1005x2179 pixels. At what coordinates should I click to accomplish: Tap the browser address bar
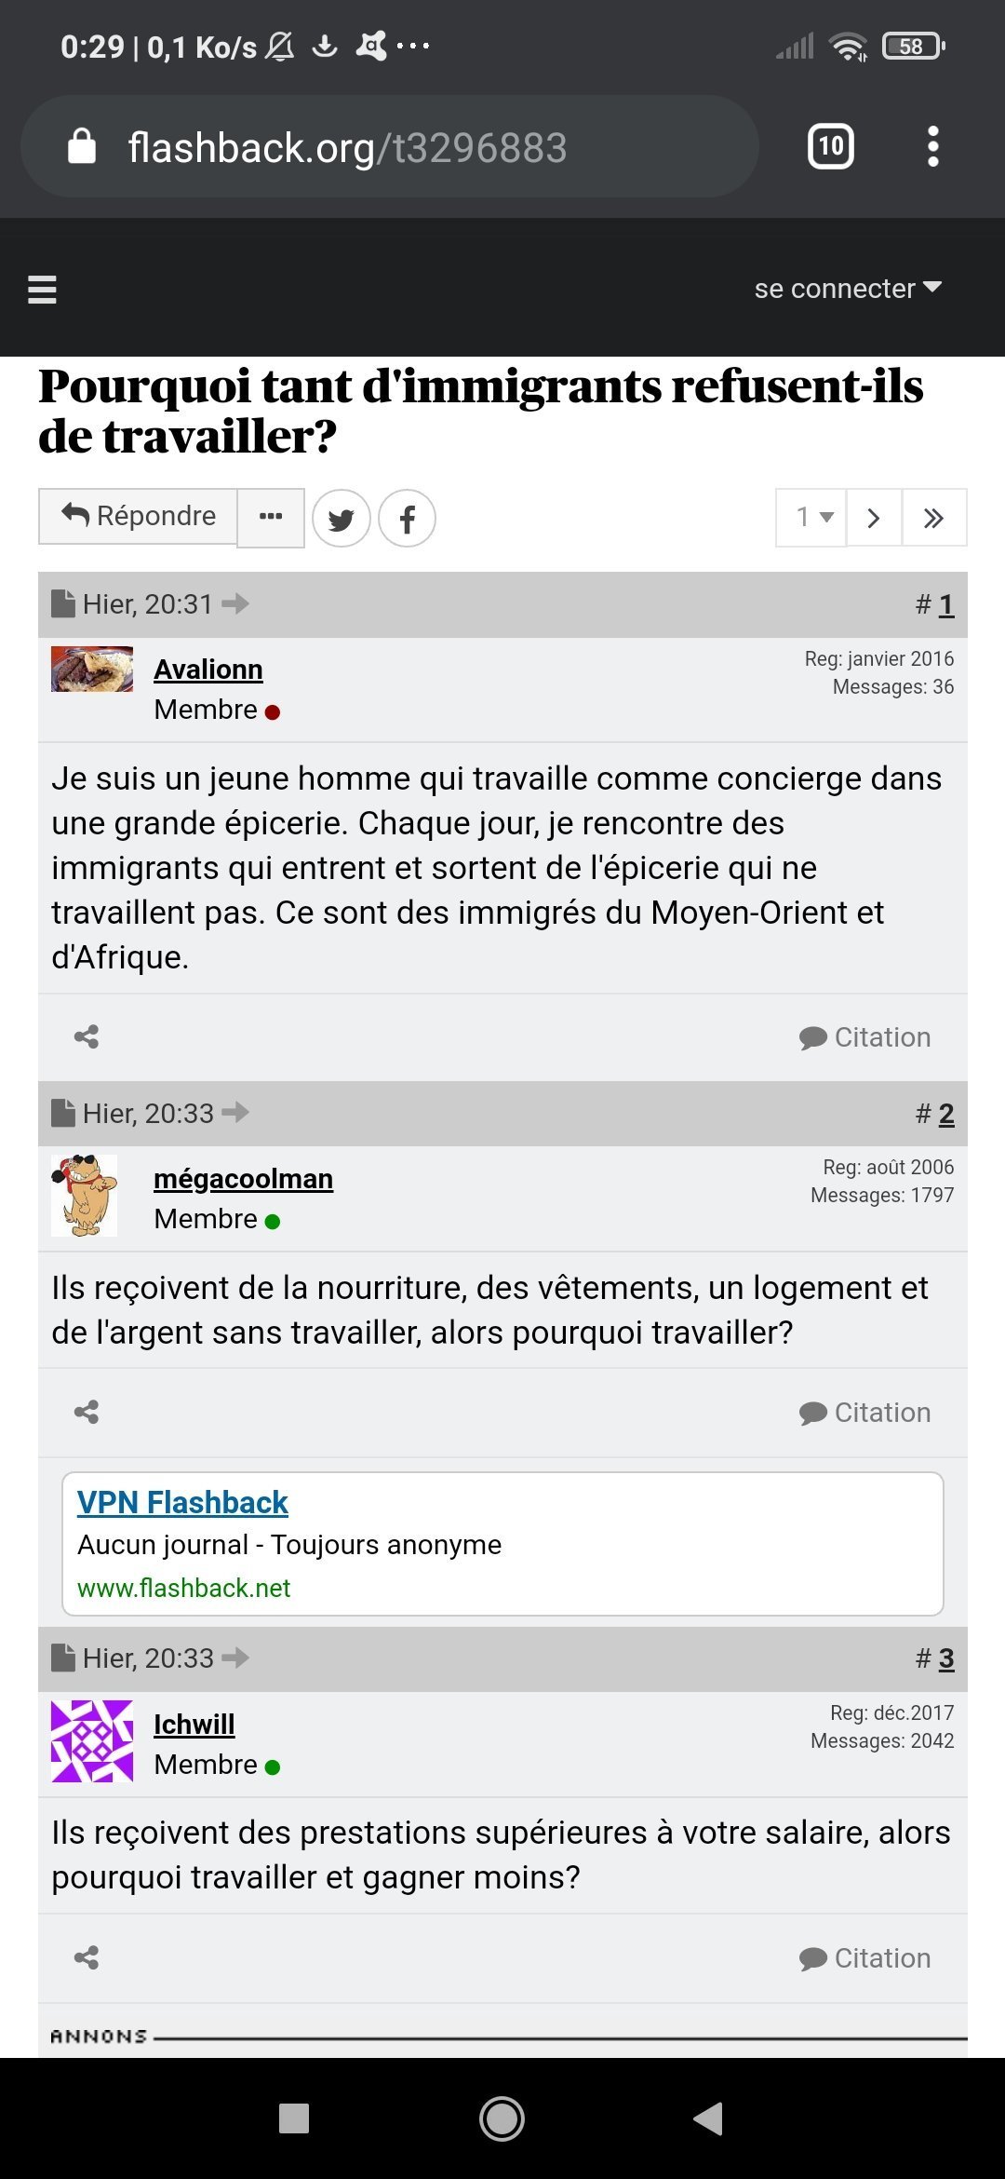391,147
